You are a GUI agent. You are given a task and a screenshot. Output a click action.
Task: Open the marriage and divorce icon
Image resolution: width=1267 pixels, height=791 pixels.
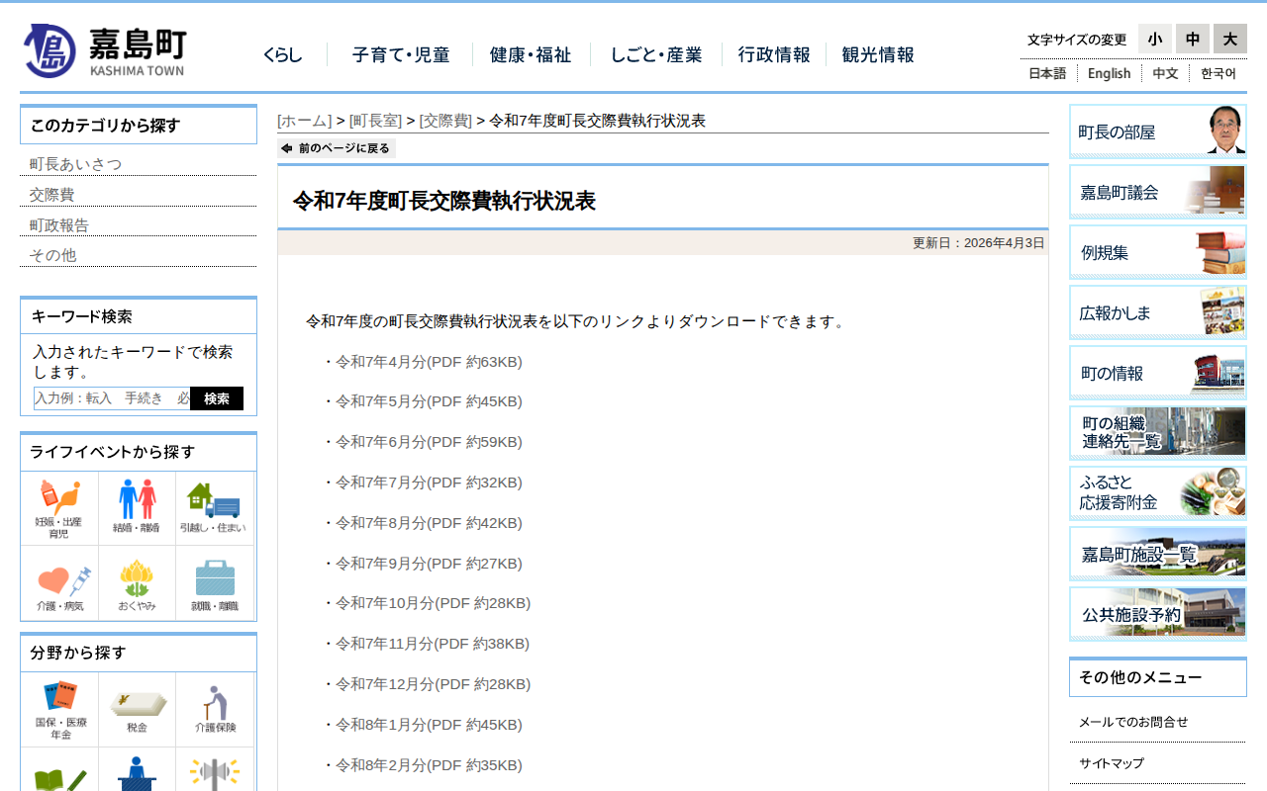[x=137, y=508]
